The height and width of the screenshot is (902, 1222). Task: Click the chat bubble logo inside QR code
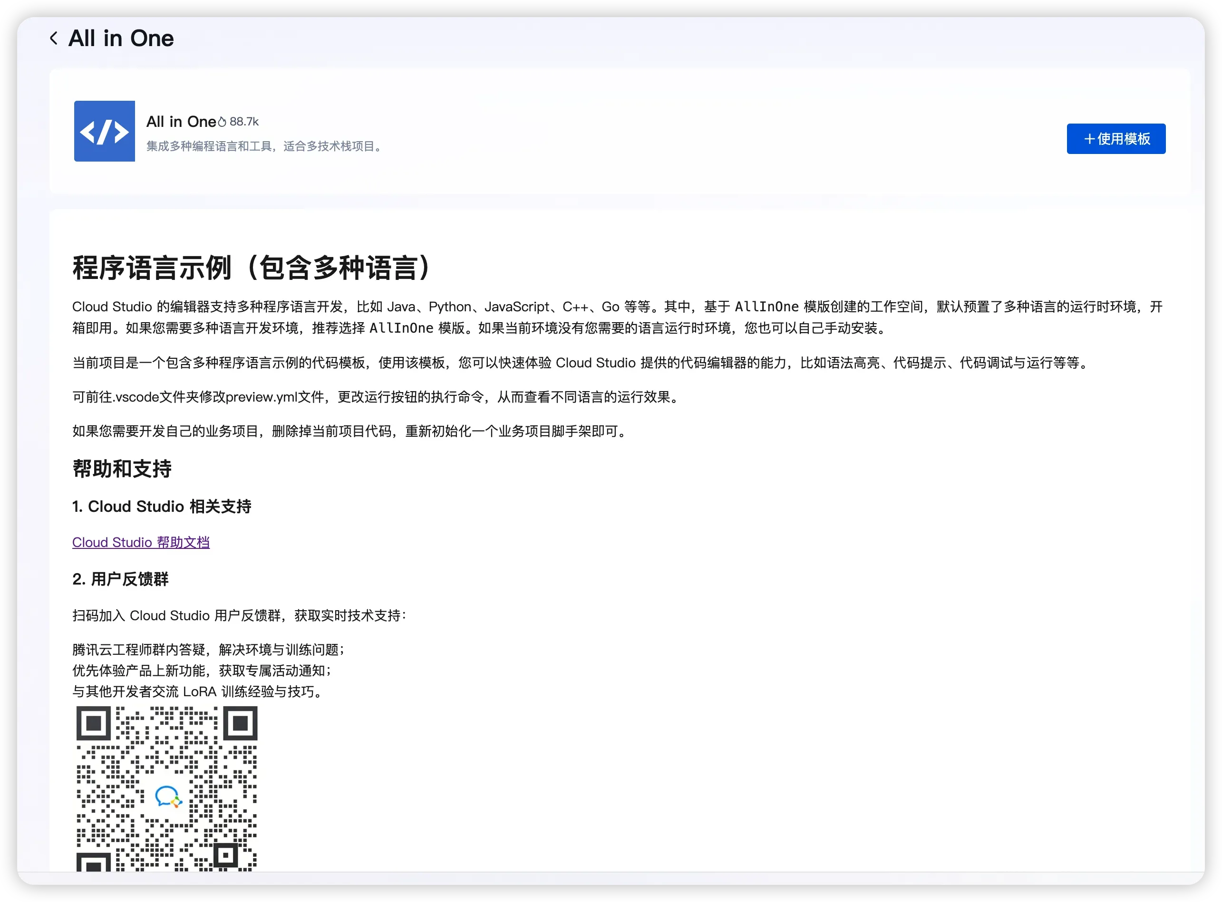(167, 796)
